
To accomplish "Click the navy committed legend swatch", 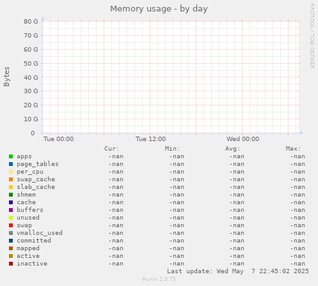I will tap(11, 241).
